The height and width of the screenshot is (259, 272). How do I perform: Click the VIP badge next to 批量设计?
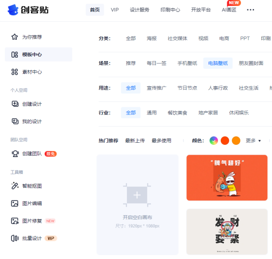pyautogui.click(x=51, y=238)
